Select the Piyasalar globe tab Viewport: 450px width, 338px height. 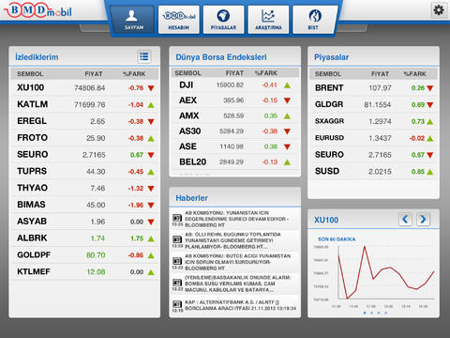[x=223, y=19]
